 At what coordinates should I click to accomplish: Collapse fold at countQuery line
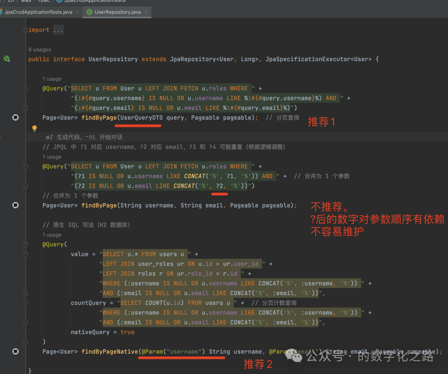25,303
